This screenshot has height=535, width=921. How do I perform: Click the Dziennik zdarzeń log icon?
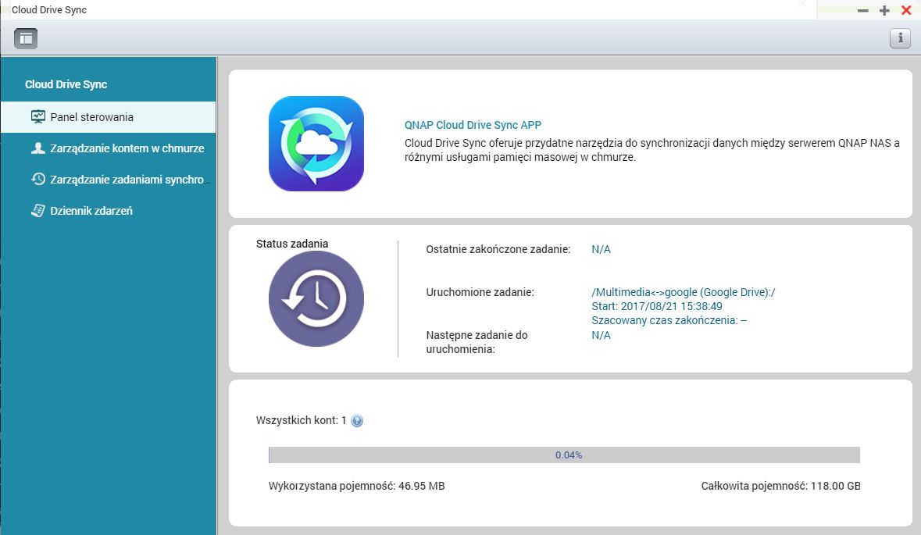pyautogui.click(x=38, y=210)
